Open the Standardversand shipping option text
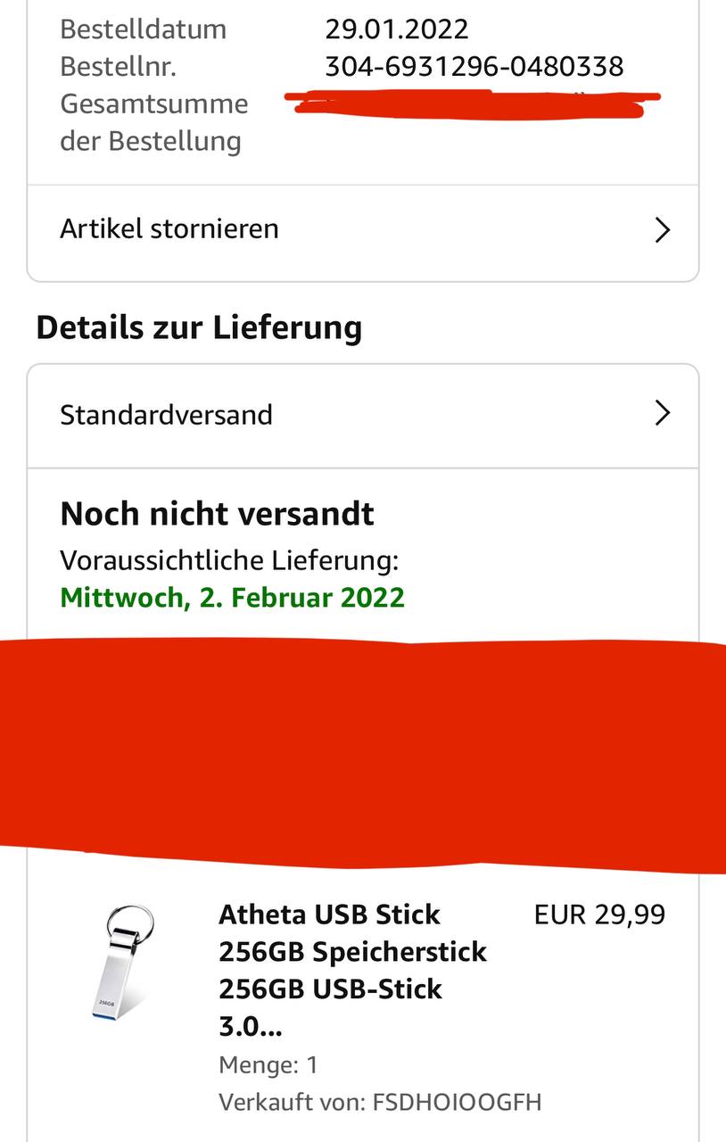This screenshot has width=726, height=1142. [166, 415]
